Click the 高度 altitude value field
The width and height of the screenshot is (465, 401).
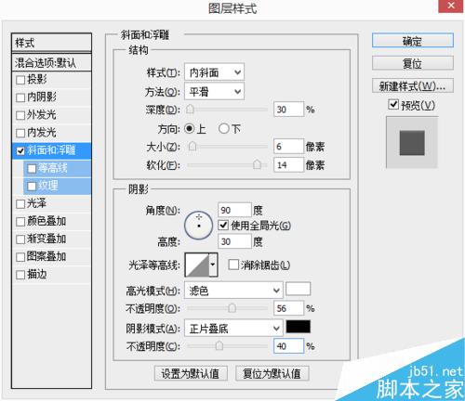coord(234,241)
